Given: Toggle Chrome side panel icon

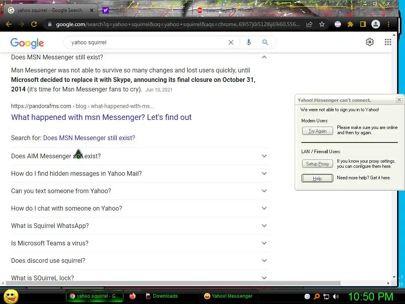Looking at the screenshot, I should (x=363, y=24).
